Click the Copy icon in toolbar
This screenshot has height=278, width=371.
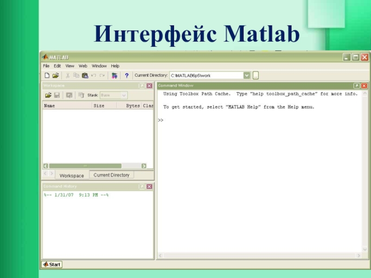76,76
